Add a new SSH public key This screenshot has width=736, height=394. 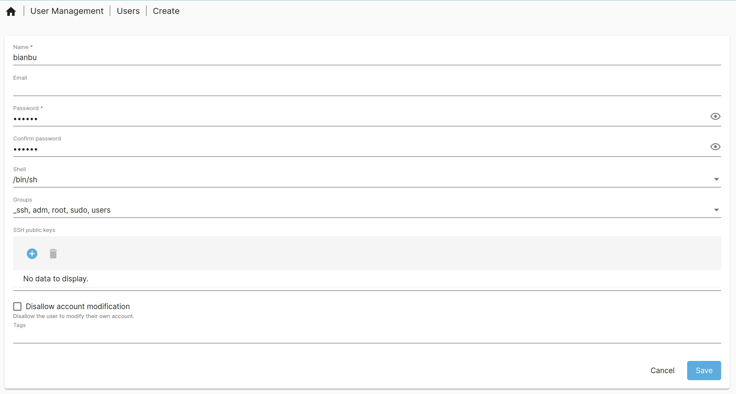tap(32, 254)
